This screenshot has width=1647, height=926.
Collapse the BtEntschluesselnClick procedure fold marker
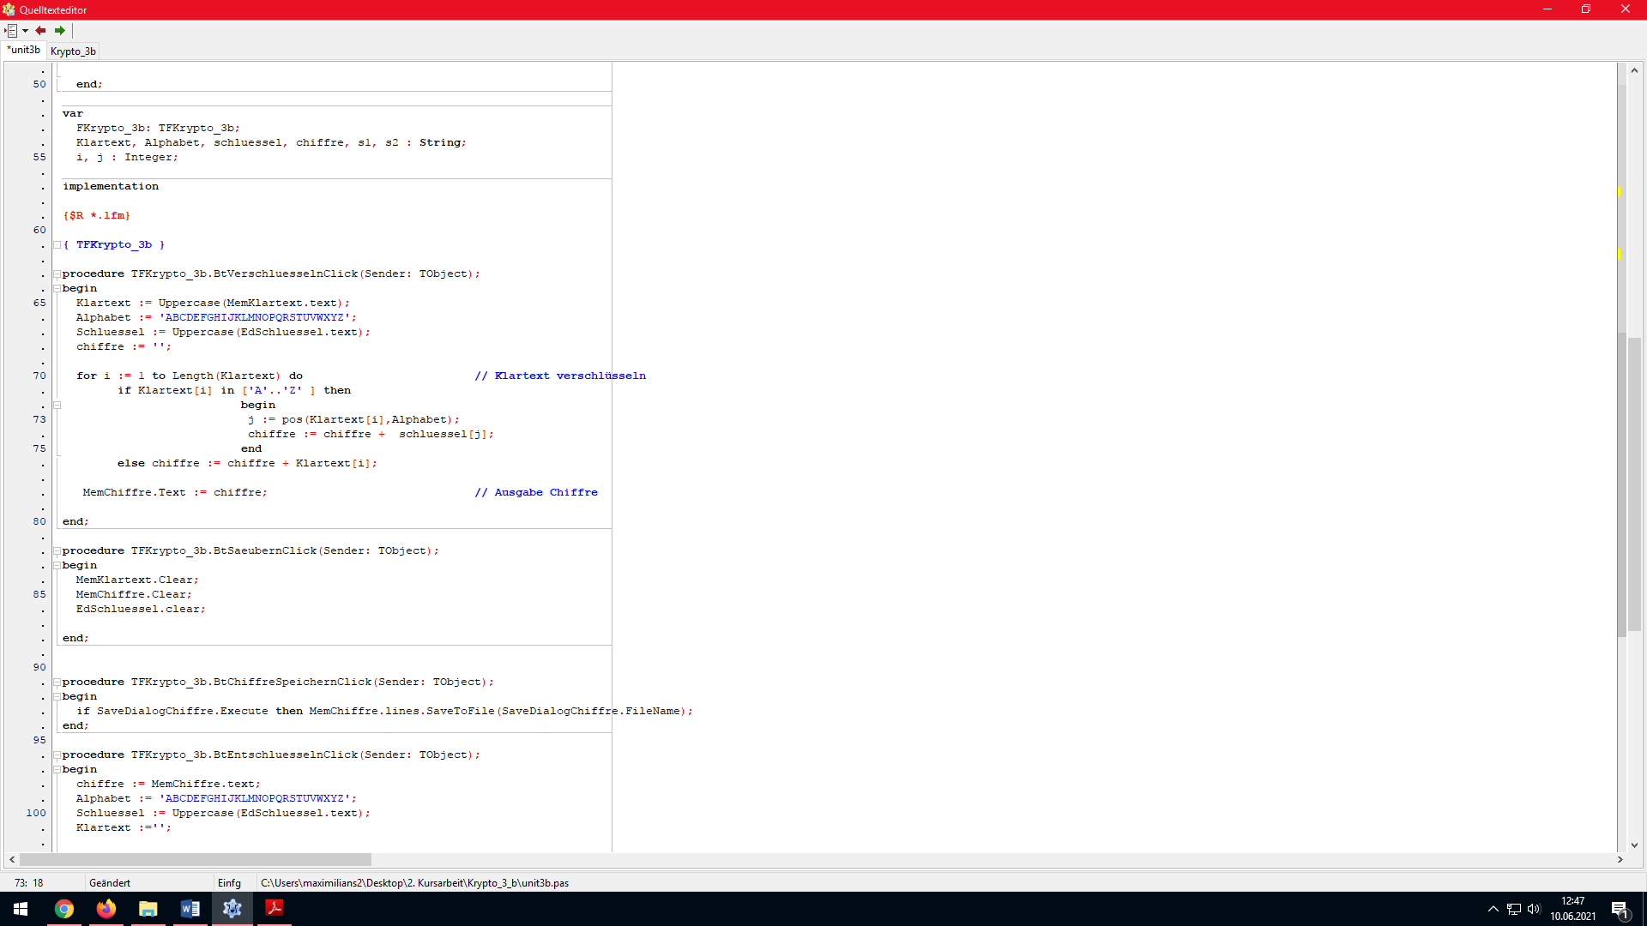57,755
